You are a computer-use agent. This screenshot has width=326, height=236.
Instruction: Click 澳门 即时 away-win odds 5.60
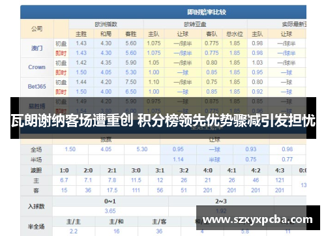point(131,53)
